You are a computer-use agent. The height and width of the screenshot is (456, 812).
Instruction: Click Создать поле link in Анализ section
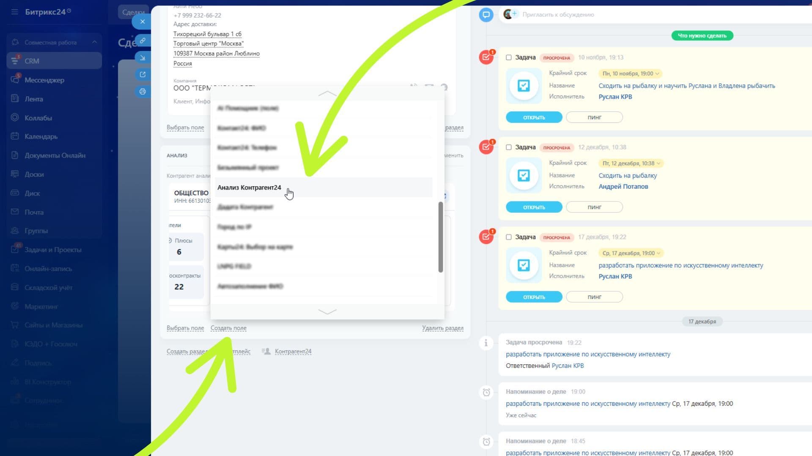[228, 328]
